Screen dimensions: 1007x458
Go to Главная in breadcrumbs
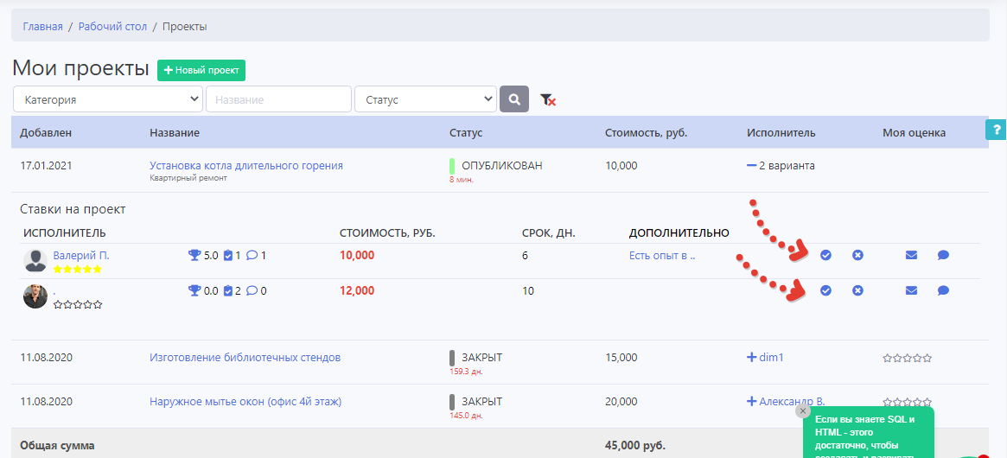(42, 27)
